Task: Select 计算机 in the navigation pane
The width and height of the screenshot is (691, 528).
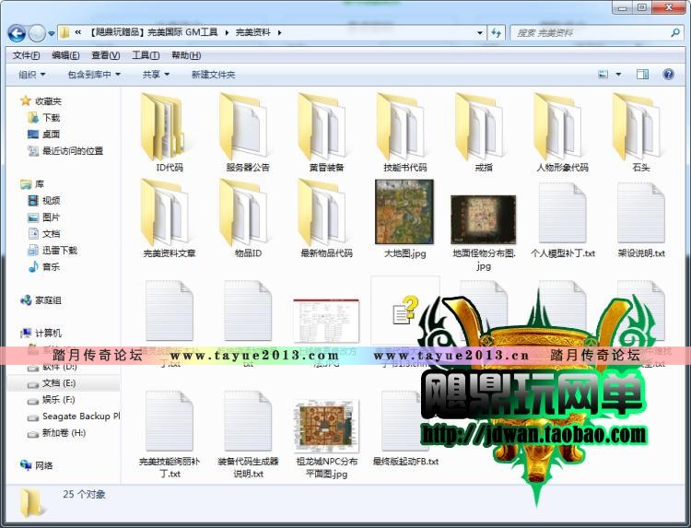Action: 41,333
